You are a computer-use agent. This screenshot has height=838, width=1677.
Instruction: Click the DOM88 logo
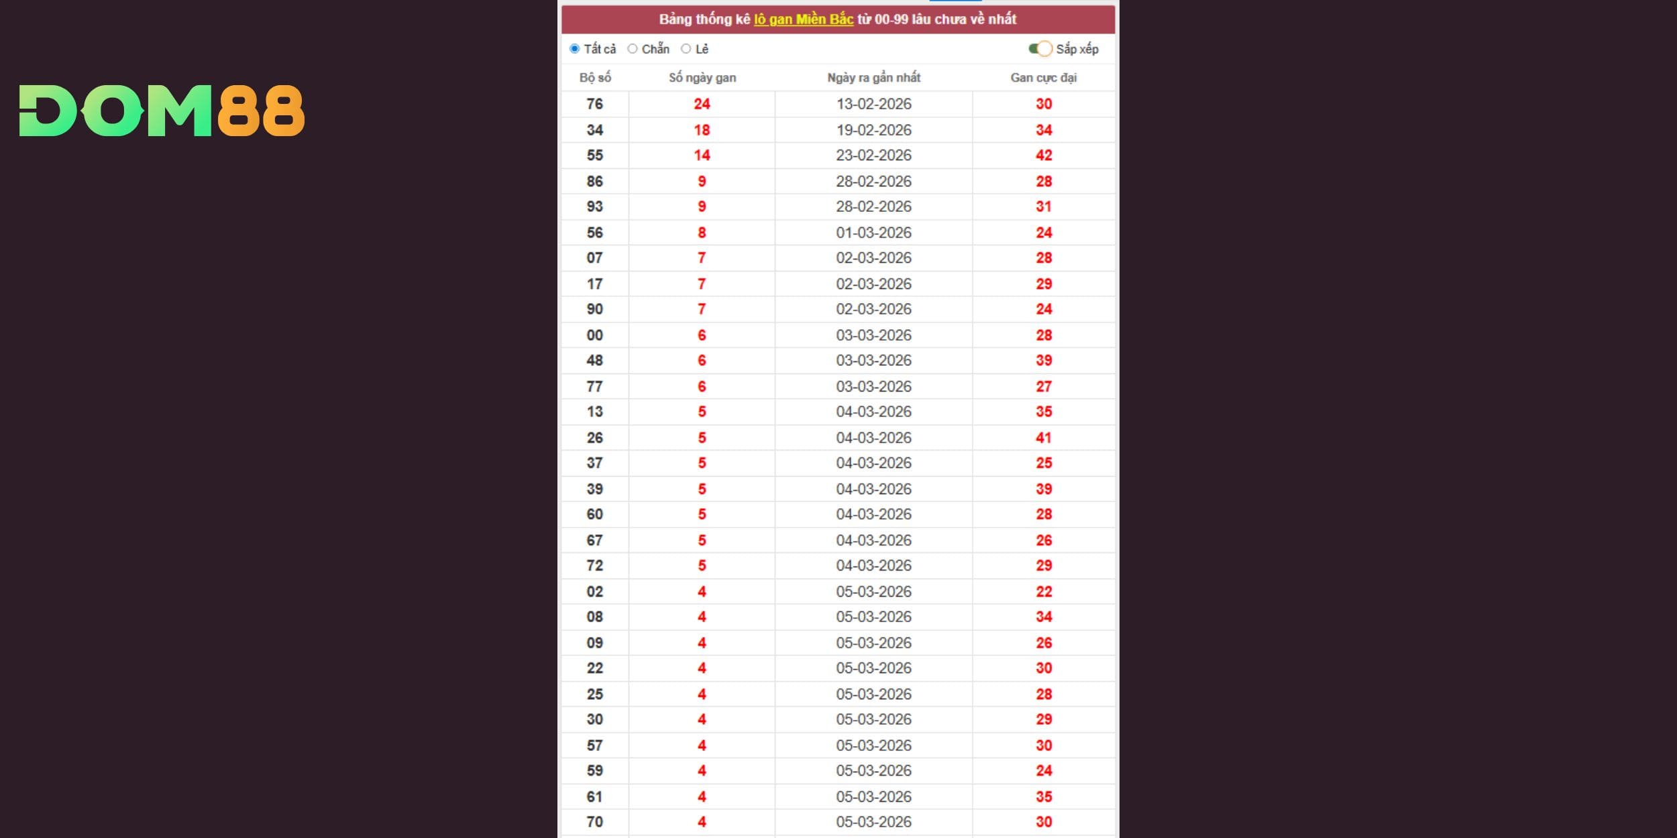pyautogui.click(x=162, y=111)
